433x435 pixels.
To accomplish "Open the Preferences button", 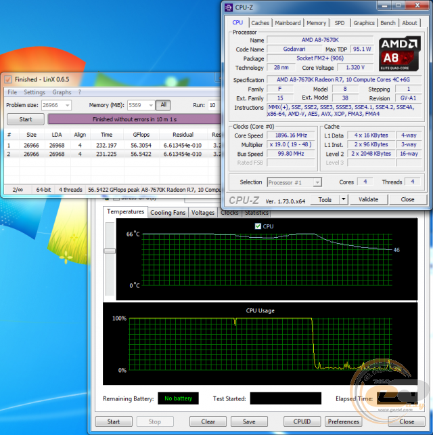I will point(343,421).
